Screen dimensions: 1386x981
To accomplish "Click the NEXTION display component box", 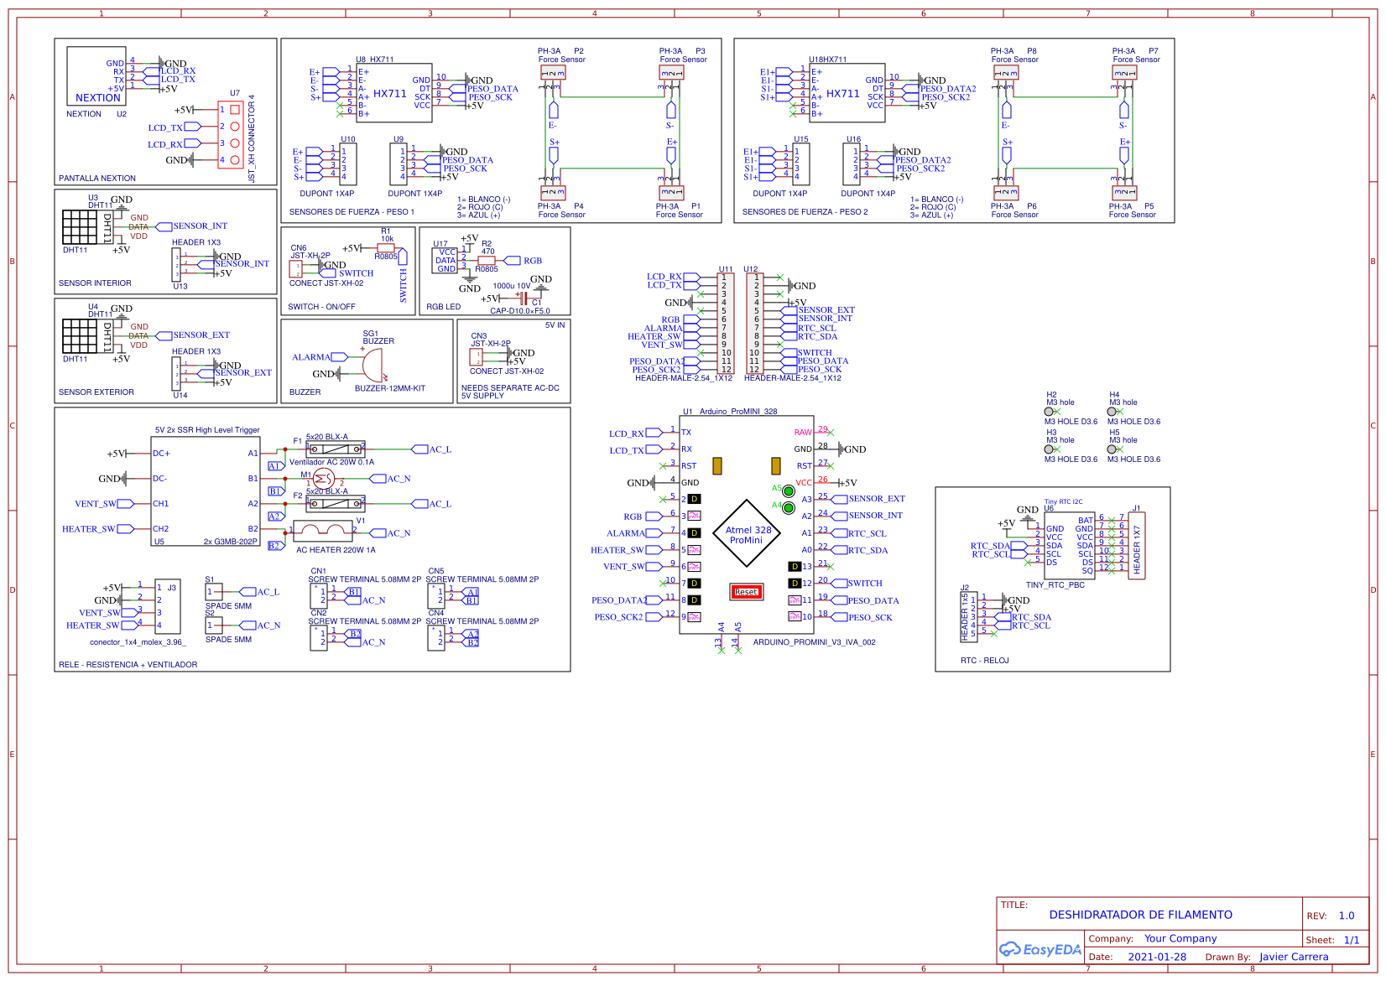I will pos(96,76).
